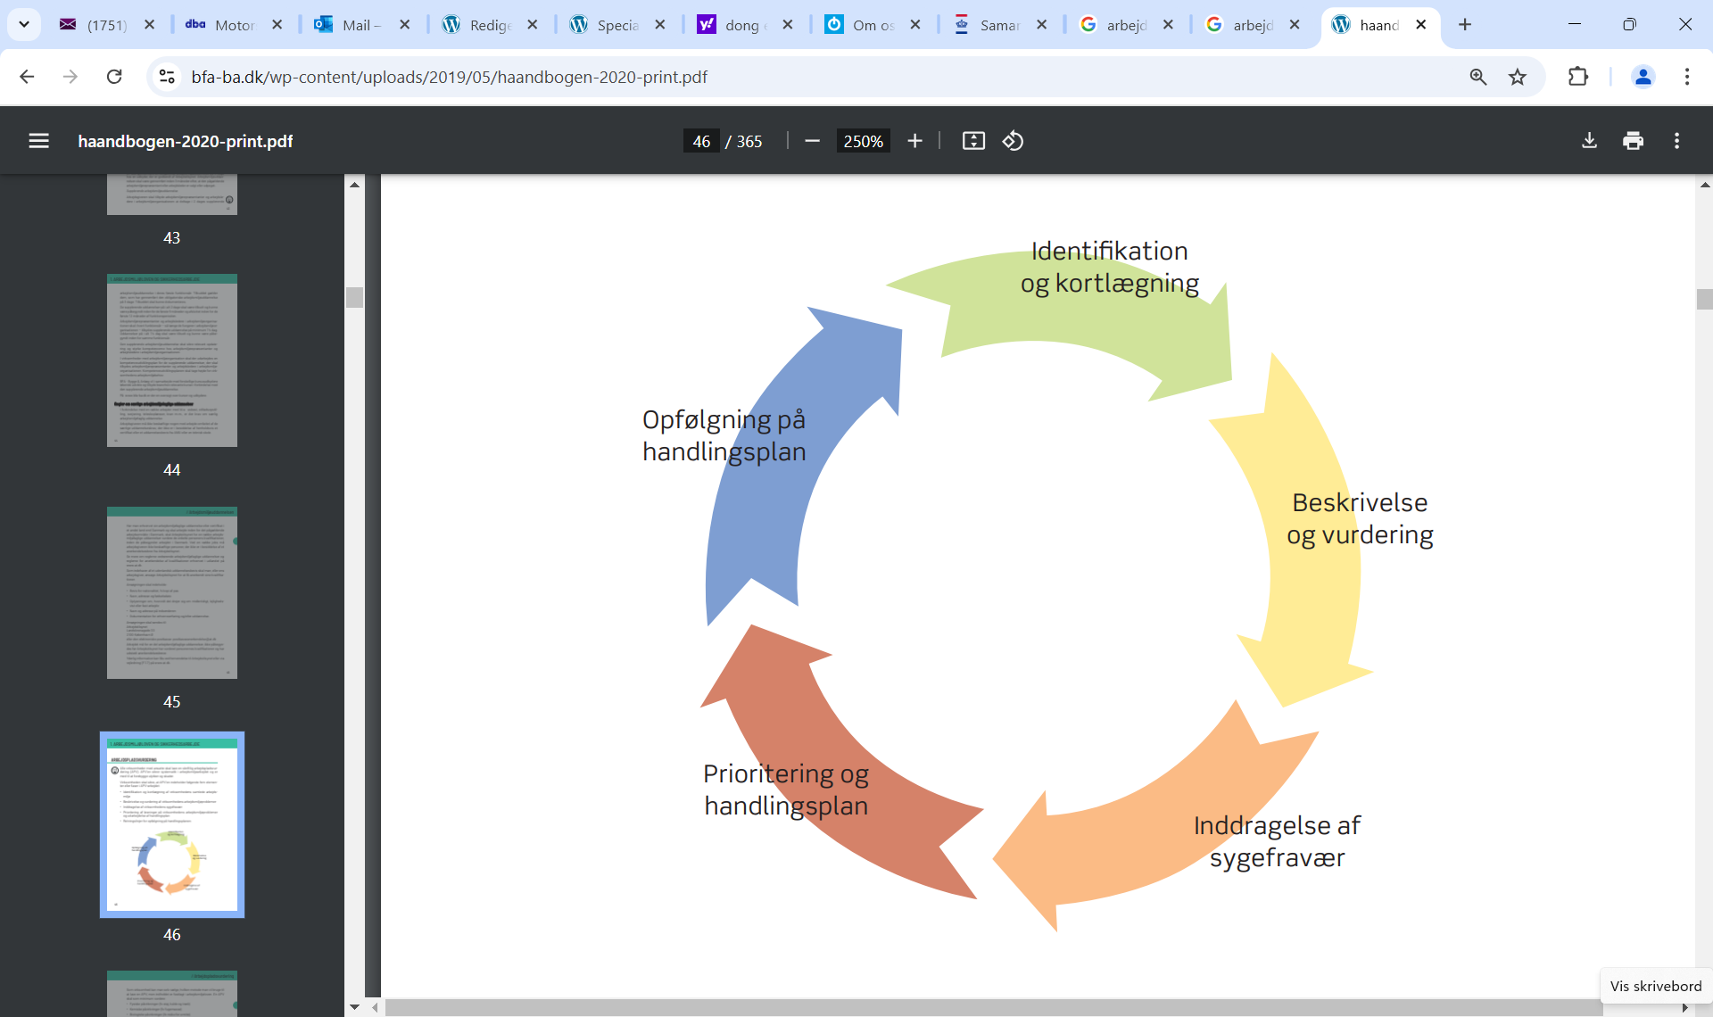Viewport: 1713px width, 1017px height.
Task: Print the PDF document
Action: (1633, 141)
